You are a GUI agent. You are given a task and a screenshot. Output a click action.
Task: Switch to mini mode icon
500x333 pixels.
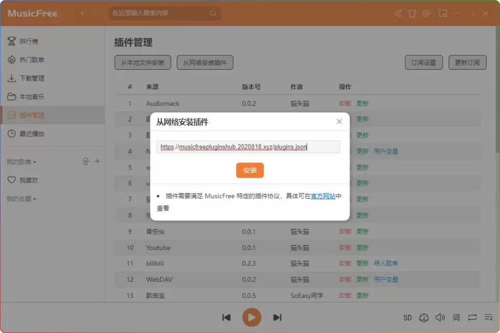(x=443, y=13)
